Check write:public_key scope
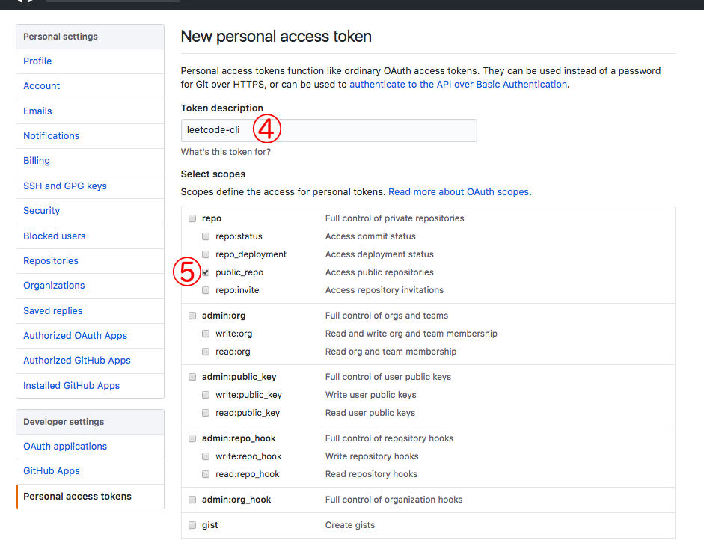This screenshot has width=704, height=558. pos(206,395)
